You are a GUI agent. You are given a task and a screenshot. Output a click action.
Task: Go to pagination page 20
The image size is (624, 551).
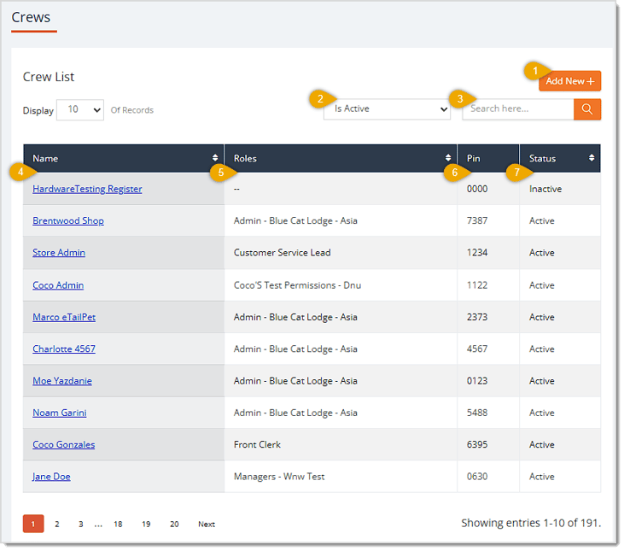(x=174, y=525)
